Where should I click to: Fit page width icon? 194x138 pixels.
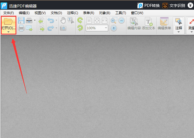(x=104, y=20)
